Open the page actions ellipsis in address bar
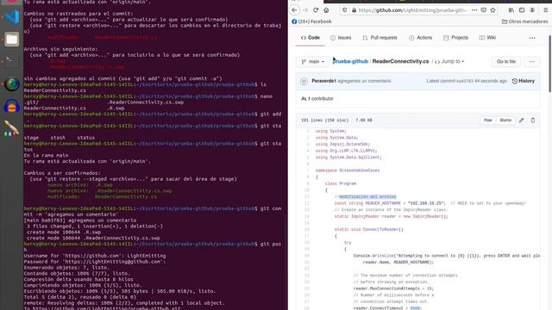Image resolution: width=552 pixels, height=310 pixels. (x=474, y=10)
